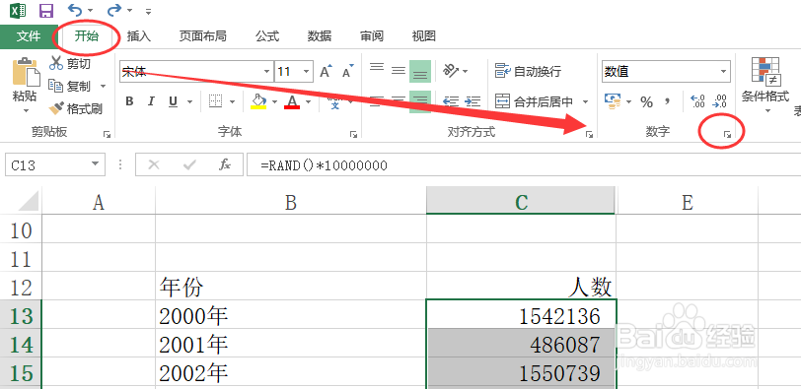Open the 视图 tab
This screenshot has height=389, width=801.
(x=423, y=36)
